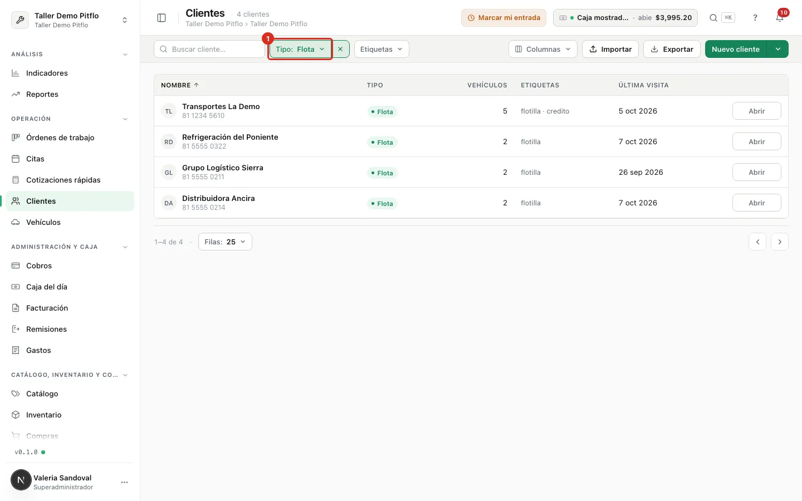This screenshot has width=802, height=501.
Task: Open notifications bell with 10 badge
Action: pos(780,18)
